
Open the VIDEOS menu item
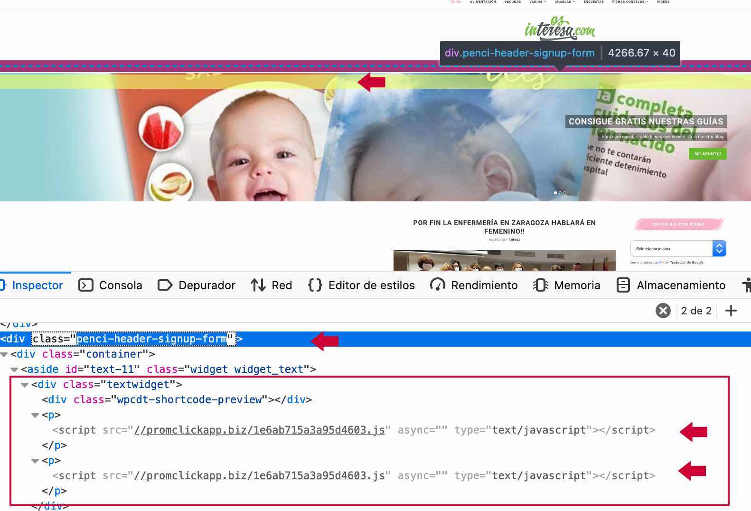[663, 2]
